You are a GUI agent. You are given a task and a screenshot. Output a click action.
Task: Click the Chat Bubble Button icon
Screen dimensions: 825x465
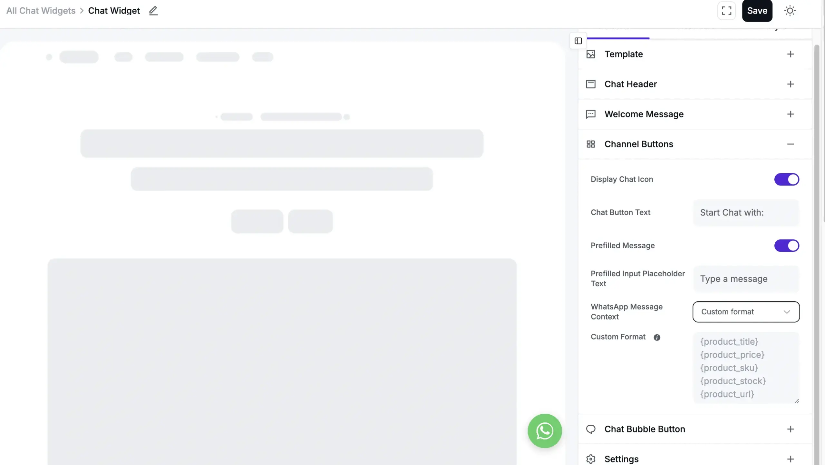coord(591,429)
